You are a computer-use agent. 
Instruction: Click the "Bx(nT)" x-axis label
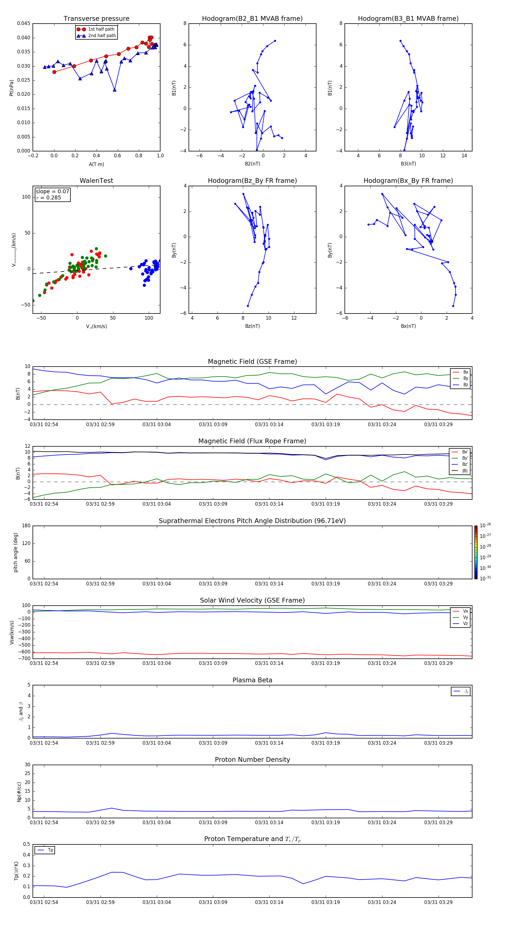coord(408,326)
